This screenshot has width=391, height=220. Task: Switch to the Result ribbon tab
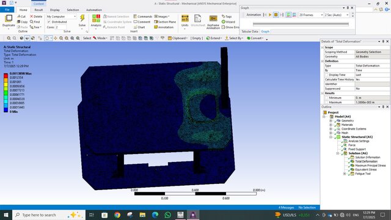[x=38, y=10]
